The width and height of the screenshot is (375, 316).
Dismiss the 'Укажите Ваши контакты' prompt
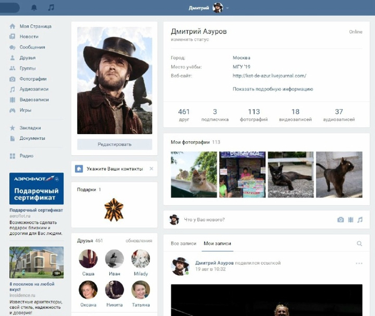click(151, 169)
